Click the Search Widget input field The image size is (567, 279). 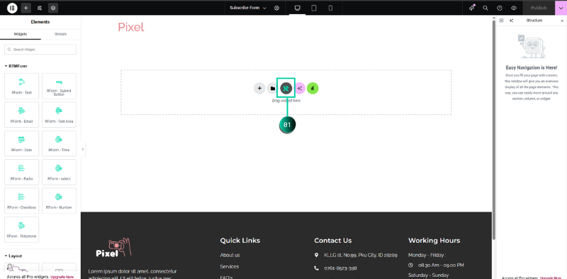click(x=40, y=49)
